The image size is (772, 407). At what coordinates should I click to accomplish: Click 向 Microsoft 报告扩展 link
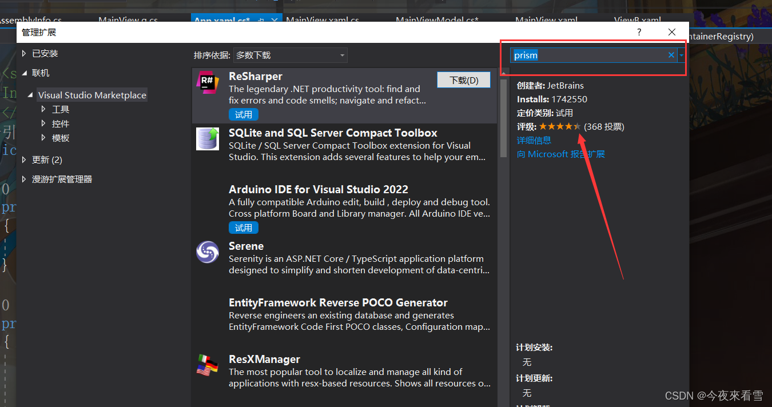coord(561,154)
